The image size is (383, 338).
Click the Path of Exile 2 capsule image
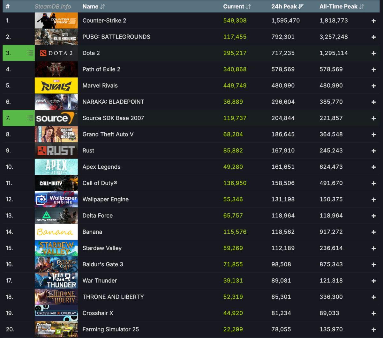(x=56, y=69)
